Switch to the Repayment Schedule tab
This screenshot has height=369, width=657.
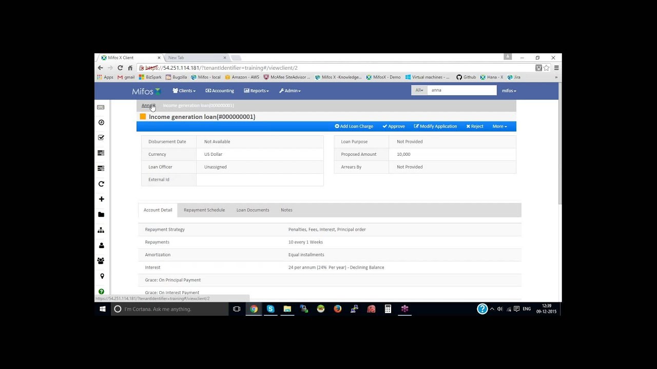[x=204, y=210]
